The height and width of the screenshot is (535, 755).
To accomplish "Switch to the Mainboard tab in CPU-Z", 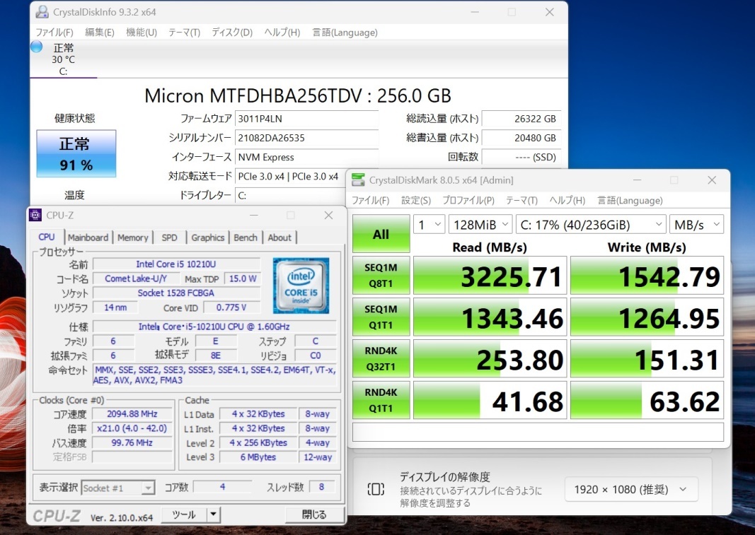I will point(88,237).
